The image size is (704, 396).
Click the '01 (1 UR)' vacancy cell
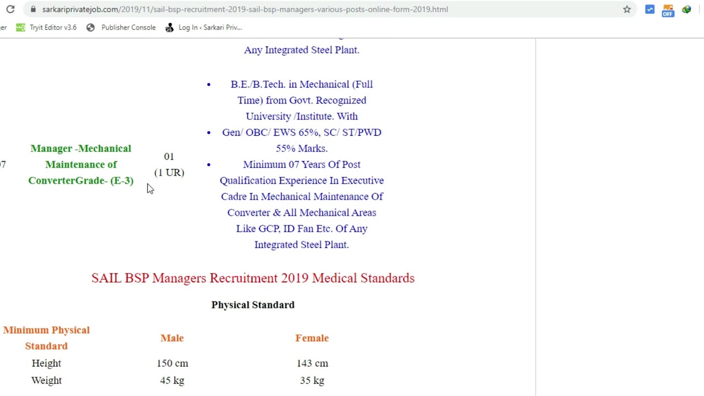[169, 164]
